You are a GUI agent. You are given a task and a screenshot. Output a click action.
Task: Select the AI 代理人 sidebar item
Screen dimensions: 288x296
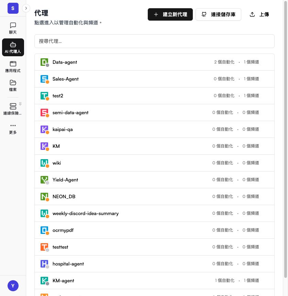[13, 47]
